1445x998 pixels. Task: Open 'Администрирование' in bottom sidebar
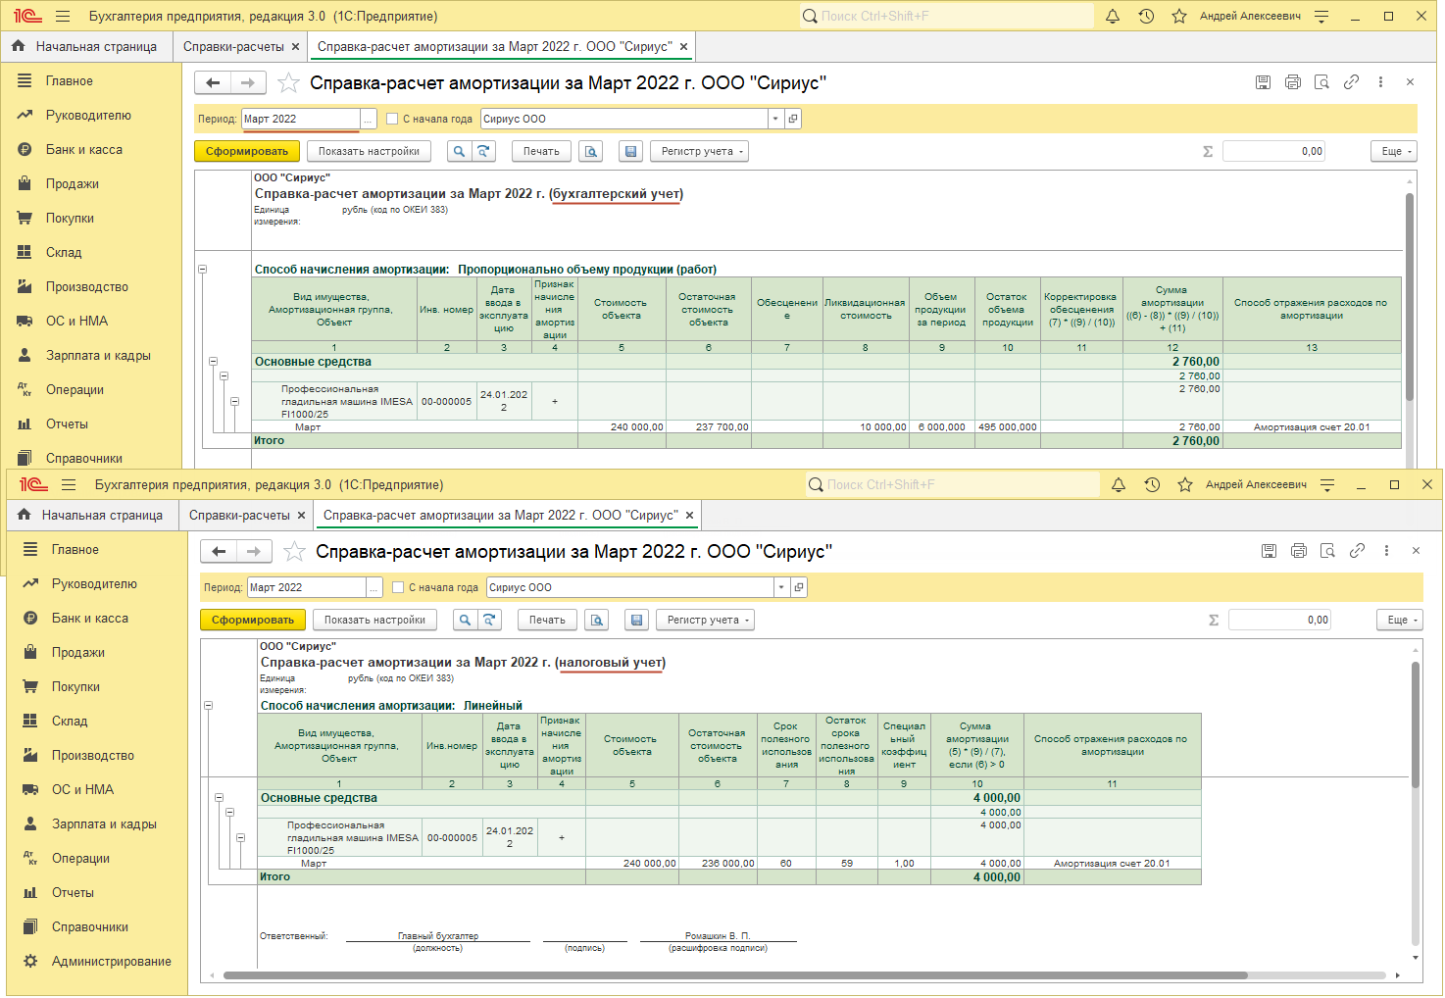click(x=112, y=962)
